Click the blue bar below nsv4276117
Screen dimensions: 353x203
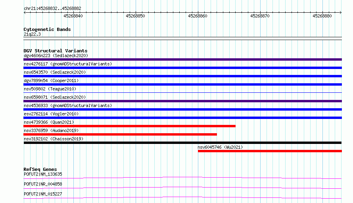pyautogui.click(x=182, y=68)
